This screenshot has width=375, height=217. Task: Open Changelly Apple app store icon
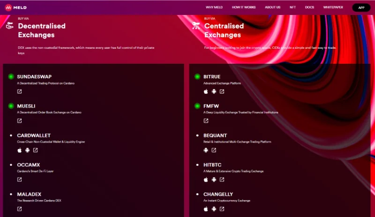tap(206, 209)
